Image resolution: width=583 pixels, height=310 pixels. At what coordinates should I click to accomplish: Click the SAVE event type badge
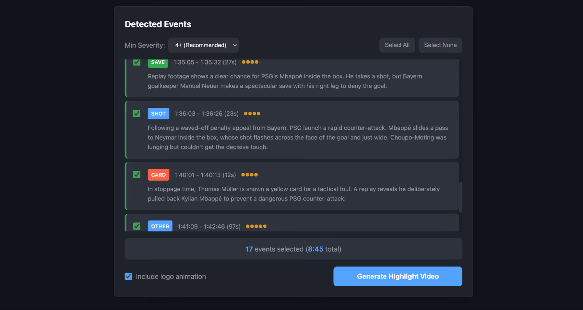pyautogui.click(x=158, y=62)
